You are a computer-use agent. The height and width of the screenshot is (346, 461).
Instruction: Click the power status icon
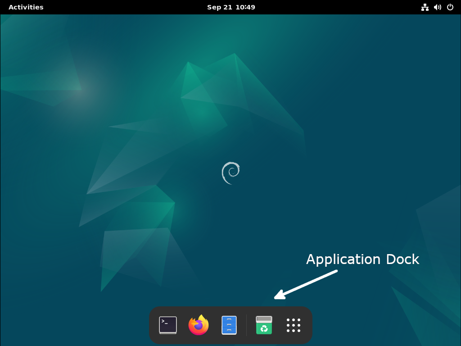[x=450, y=7]
